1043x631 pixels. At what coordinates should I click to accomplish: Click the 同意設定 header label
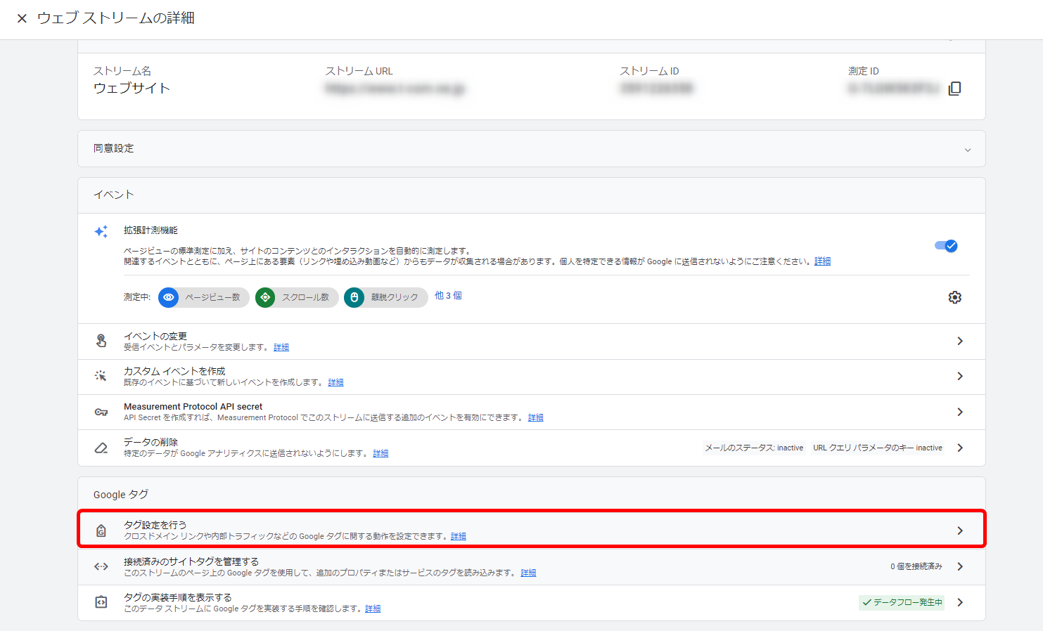[113, 148]
